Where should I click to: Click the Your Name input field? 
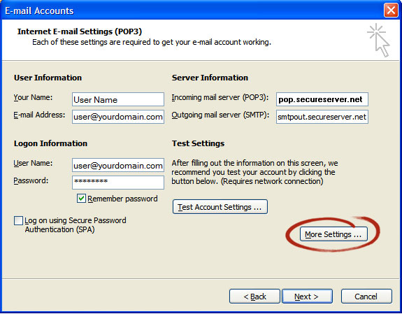(x=118, y=99)
